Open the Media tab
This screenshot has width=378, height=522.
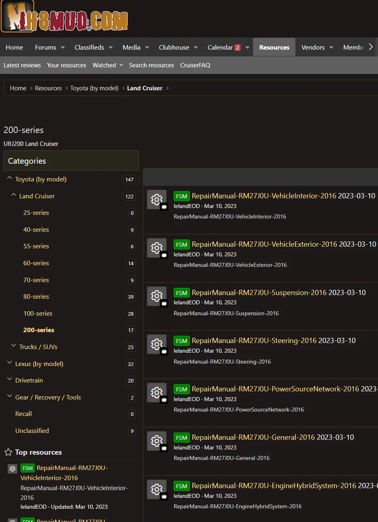coord(131,48)
